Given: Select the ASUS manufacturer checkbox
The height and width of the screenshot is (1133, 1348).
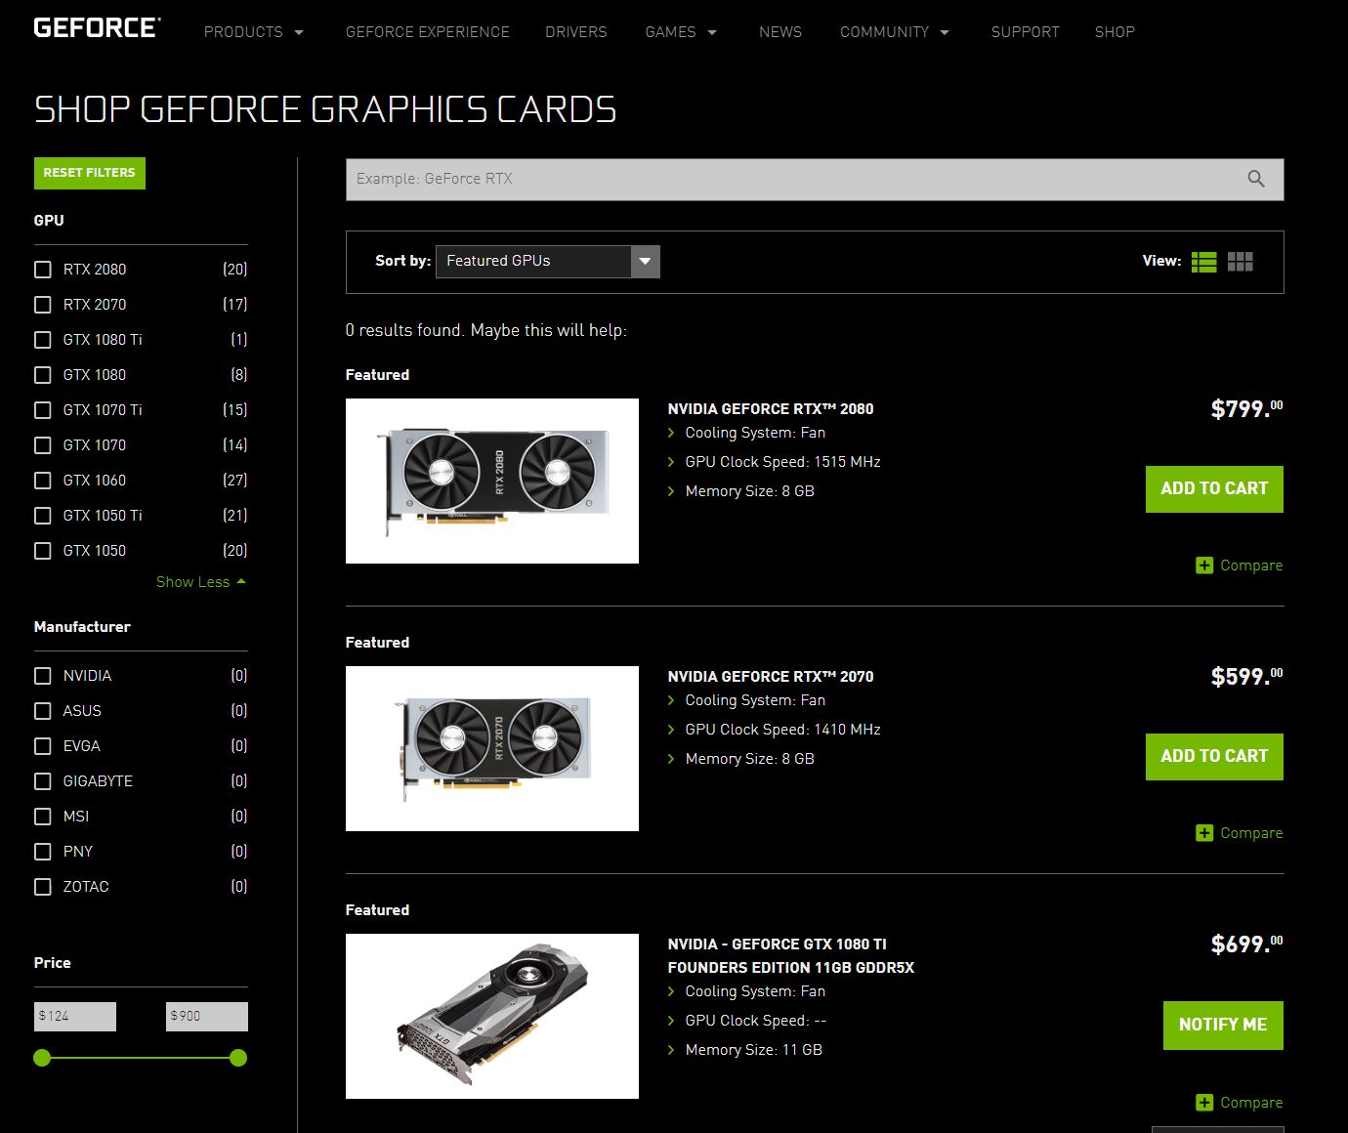Looking at the screenshot, I should (43, 711).
